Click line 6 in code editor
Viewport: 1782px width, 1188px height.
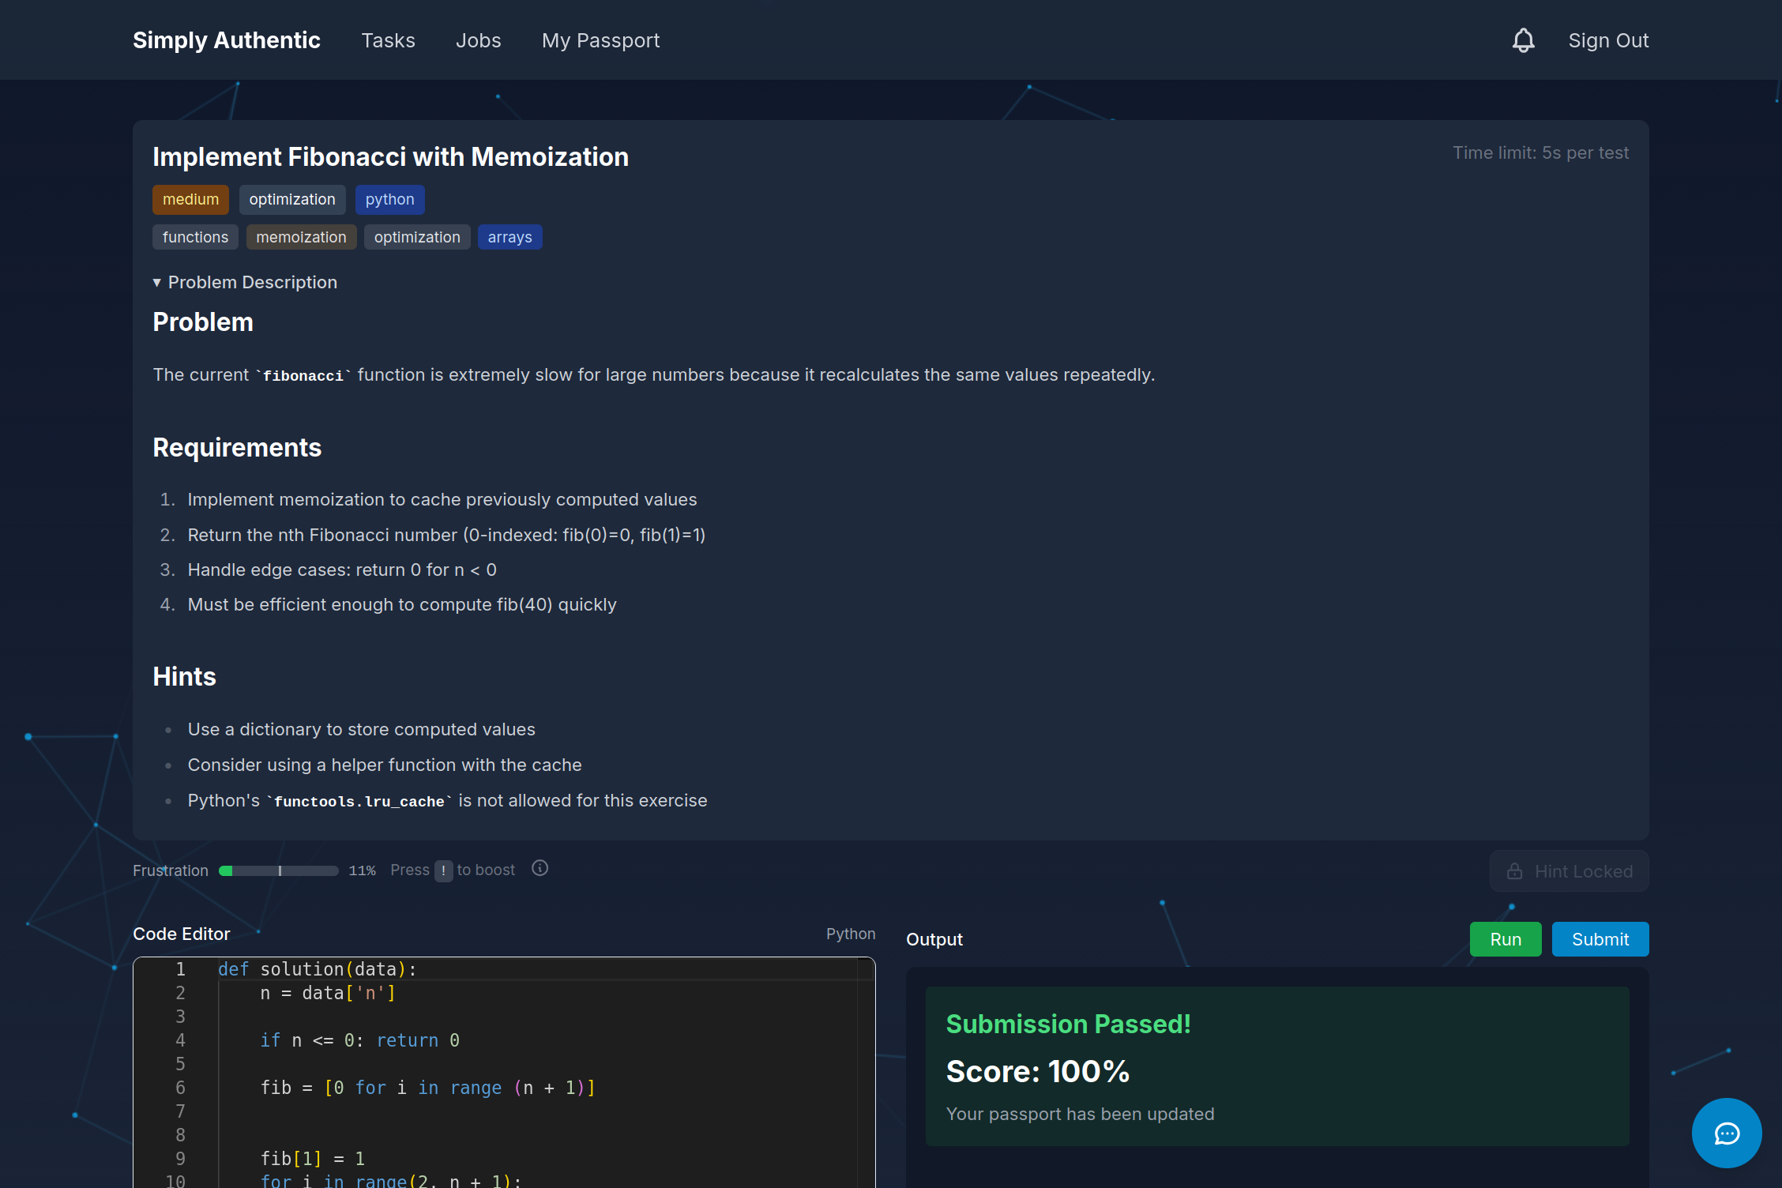click(427, 1088)
